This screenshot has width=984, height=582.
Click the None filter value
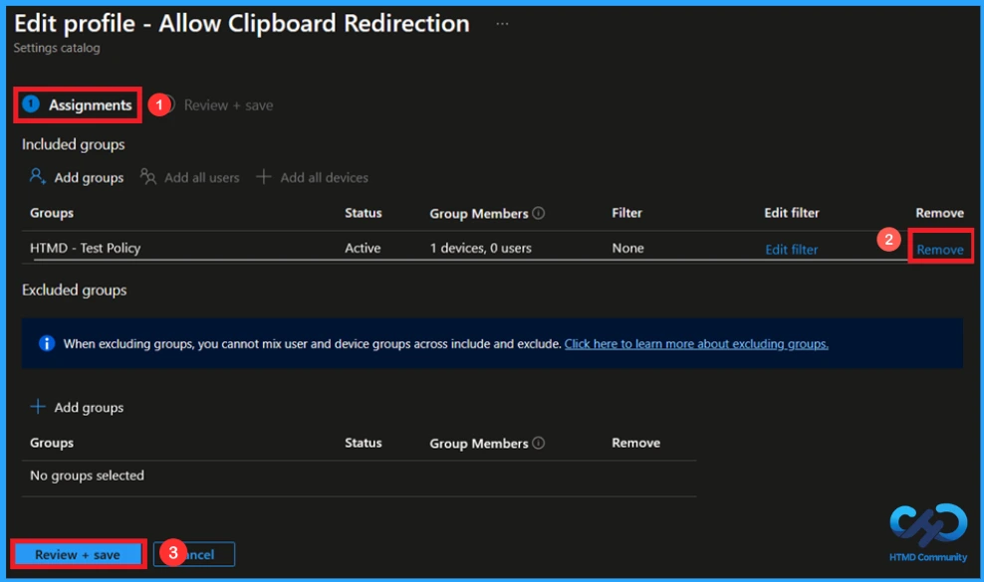pos(627,248)
